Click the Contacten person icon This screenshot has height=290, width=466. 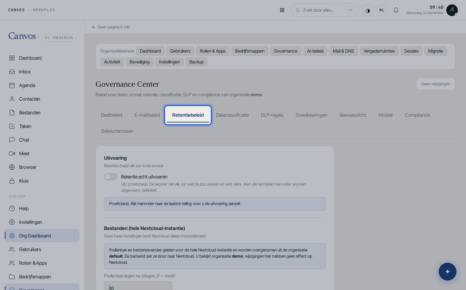12,99
